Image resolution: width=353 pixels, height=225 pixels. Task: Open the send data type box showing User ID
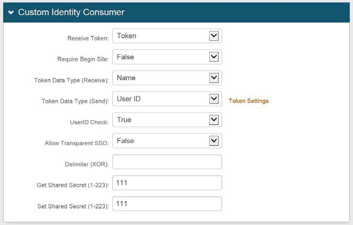(160, 99)
